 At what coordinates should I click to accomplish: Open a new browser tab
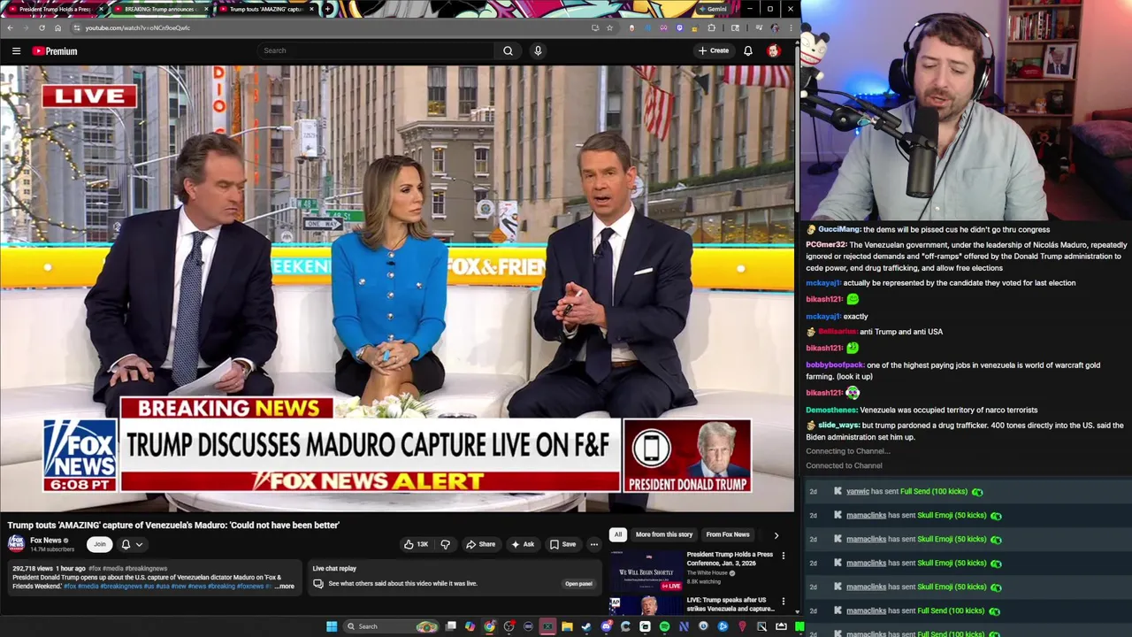pos(328,9)
